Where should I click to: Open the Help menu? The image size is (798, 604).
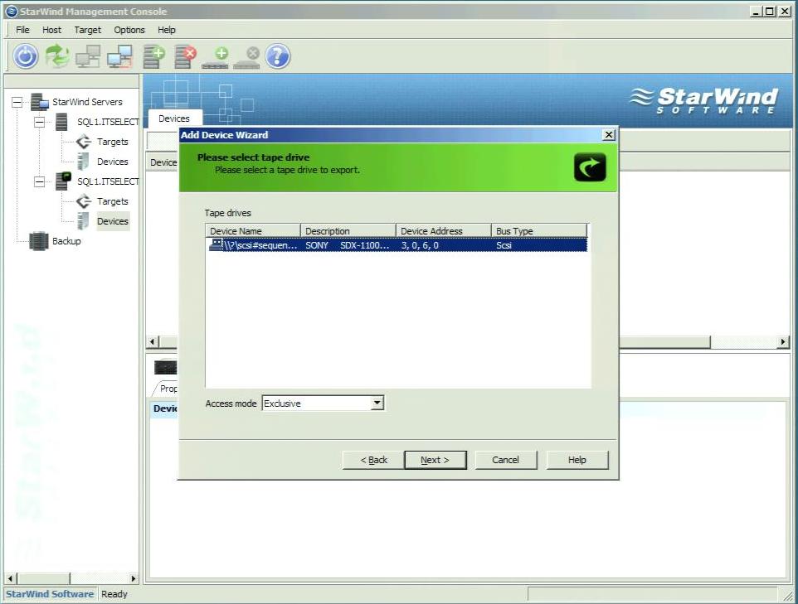[x=167, y=30]
